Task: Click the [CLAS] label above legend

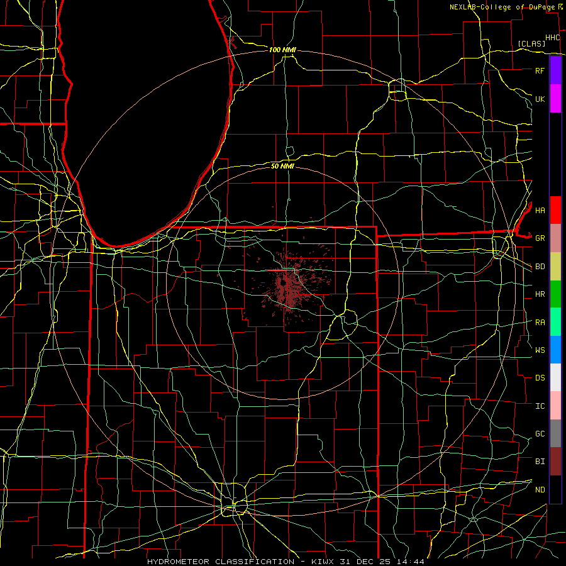Action: tap(531, 43)
